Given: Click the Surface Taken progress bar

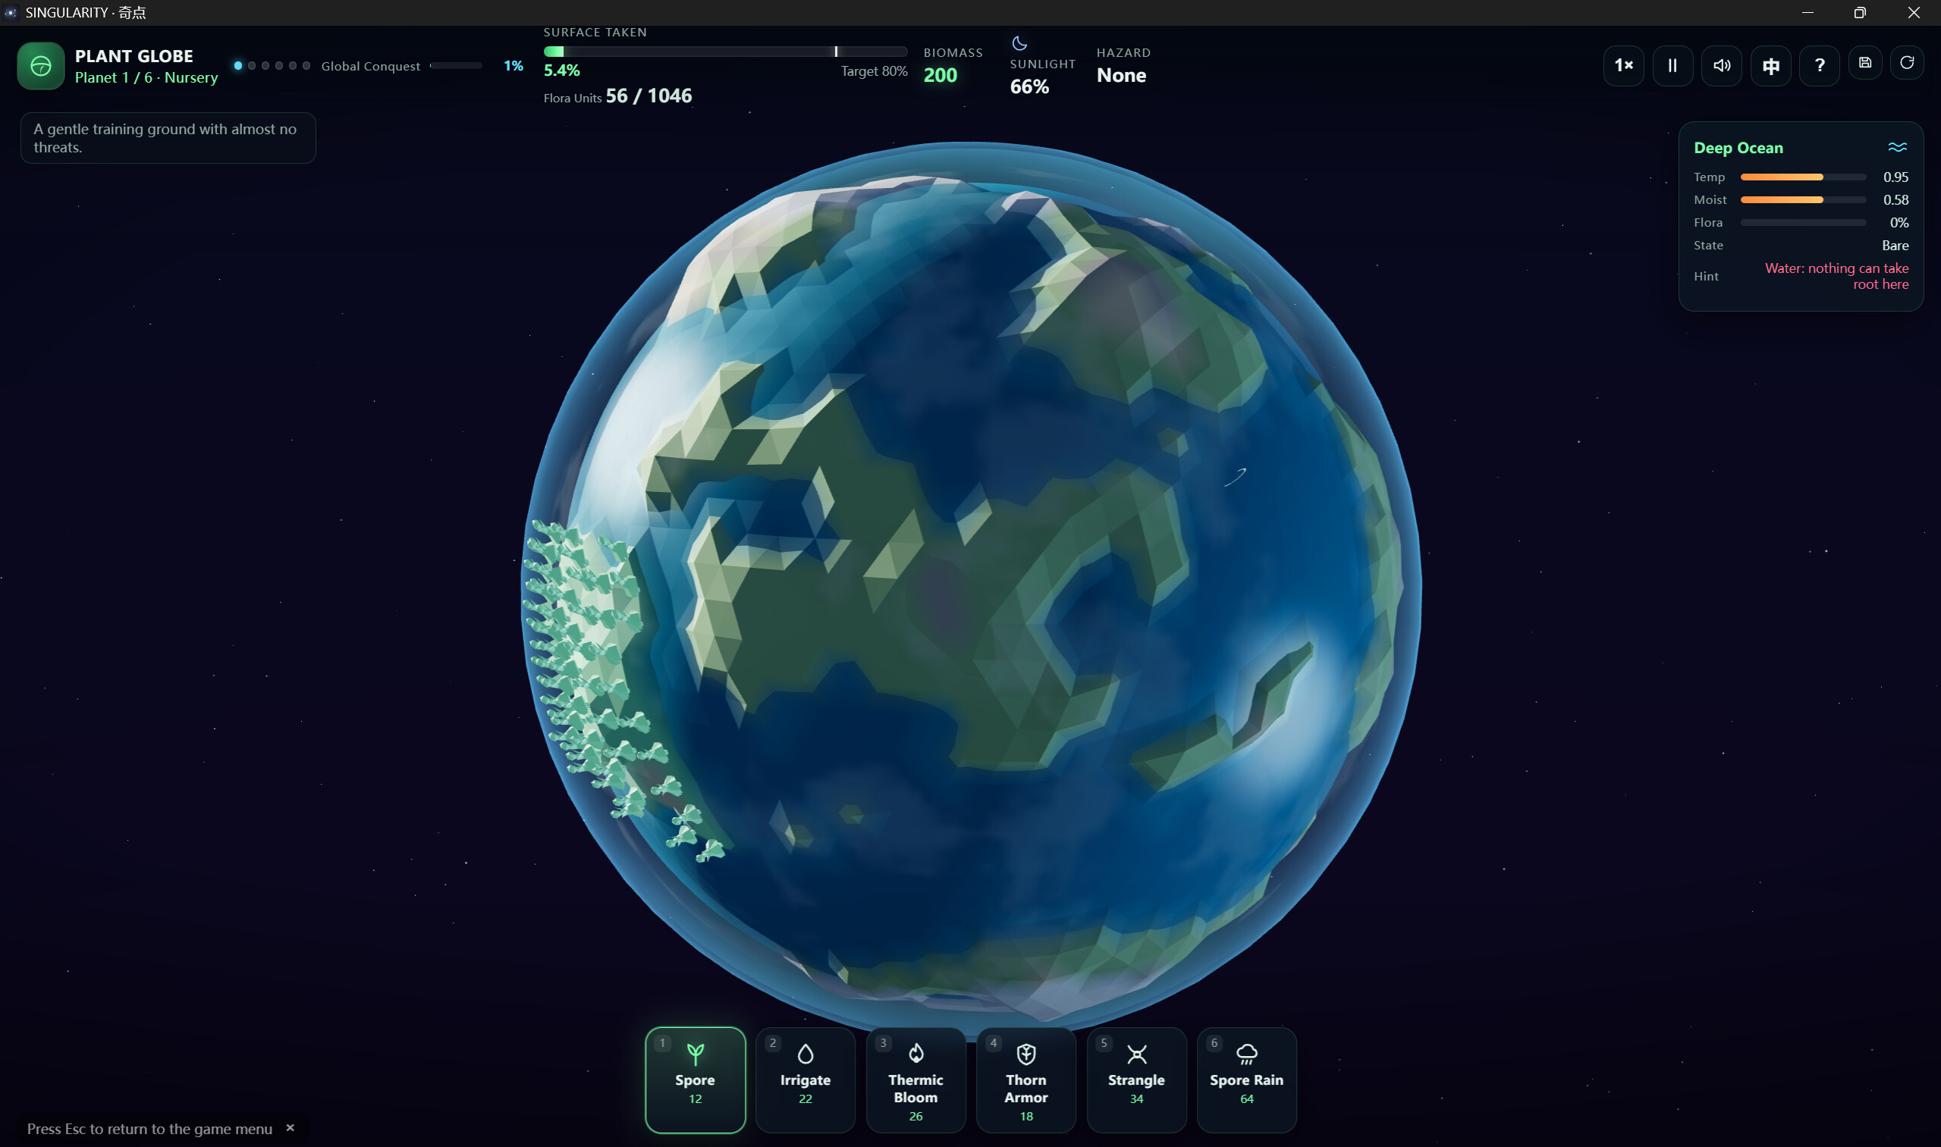Looking at the screenshot, I should point(724,52).
